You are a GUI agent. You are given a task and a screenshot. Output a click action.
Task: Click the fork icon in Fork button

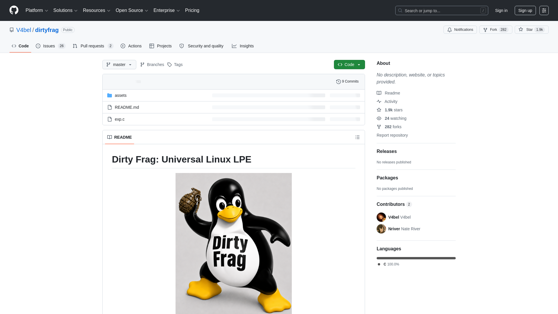(x=485, y=30)
